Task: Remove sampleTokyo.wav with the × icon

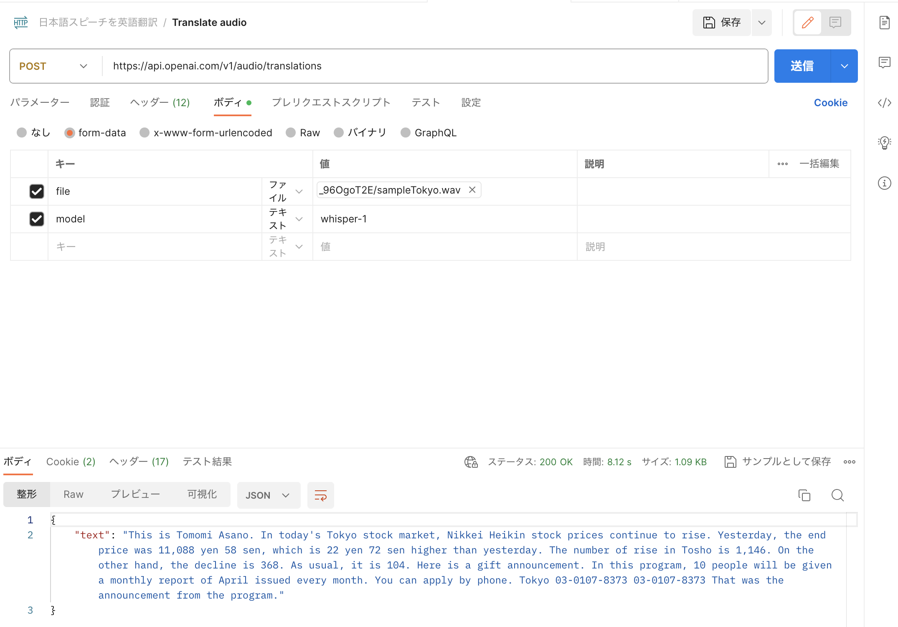Action: [x=472, y=190]
